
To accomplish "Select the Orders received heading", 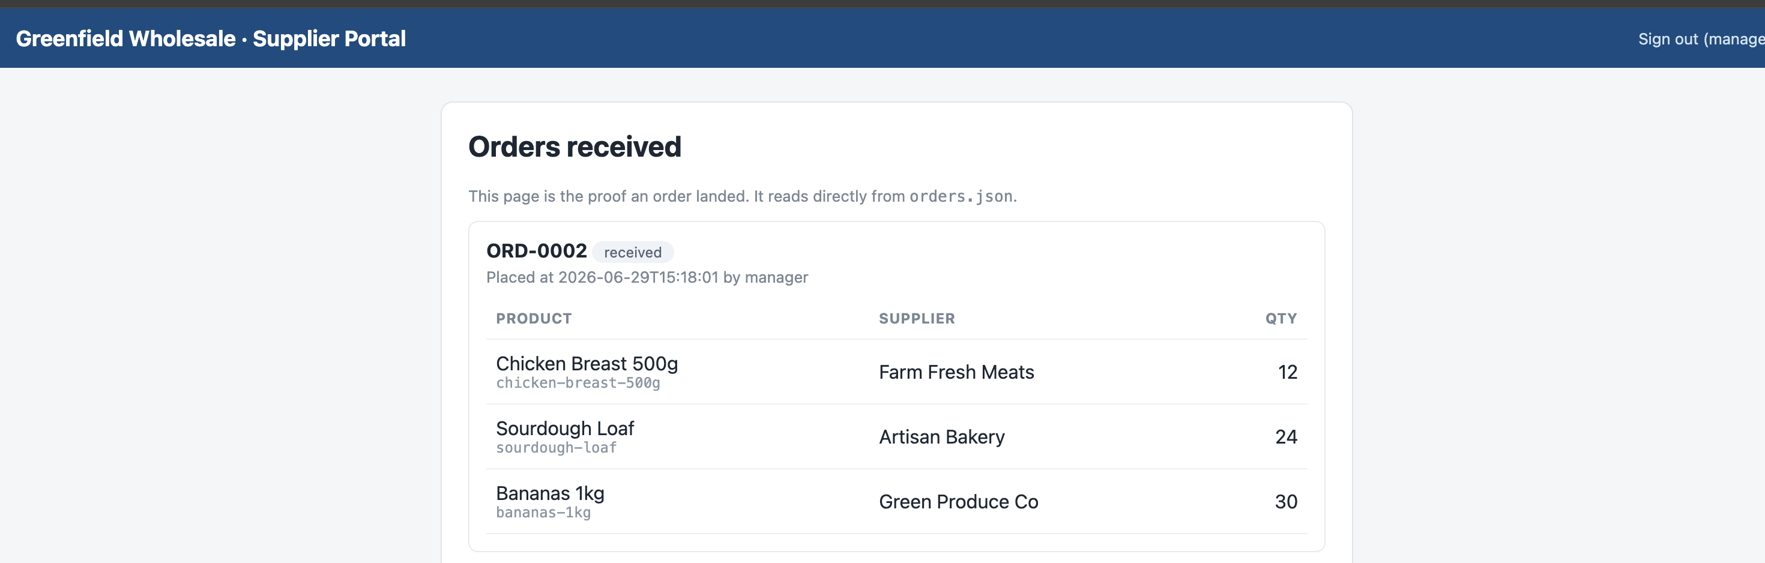I will [574, 146].
